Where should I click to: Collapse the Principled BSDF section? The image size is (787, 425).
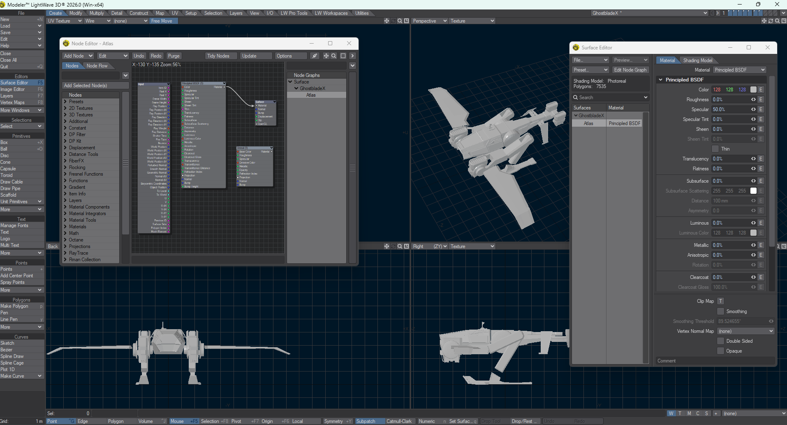(x=661, y=80)
